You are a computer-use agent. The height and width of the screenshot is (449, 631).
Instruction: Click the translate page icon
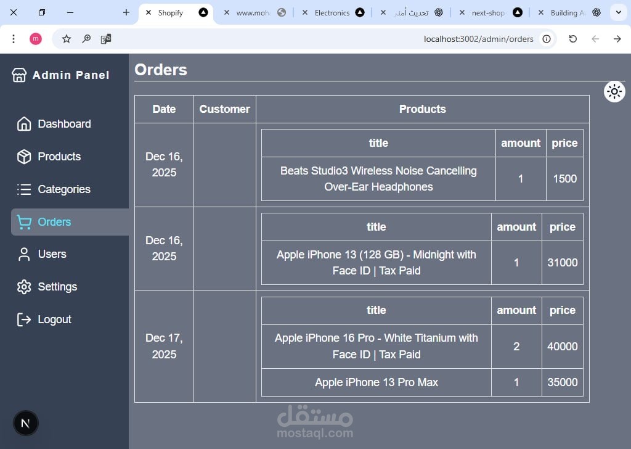(106, 39)
